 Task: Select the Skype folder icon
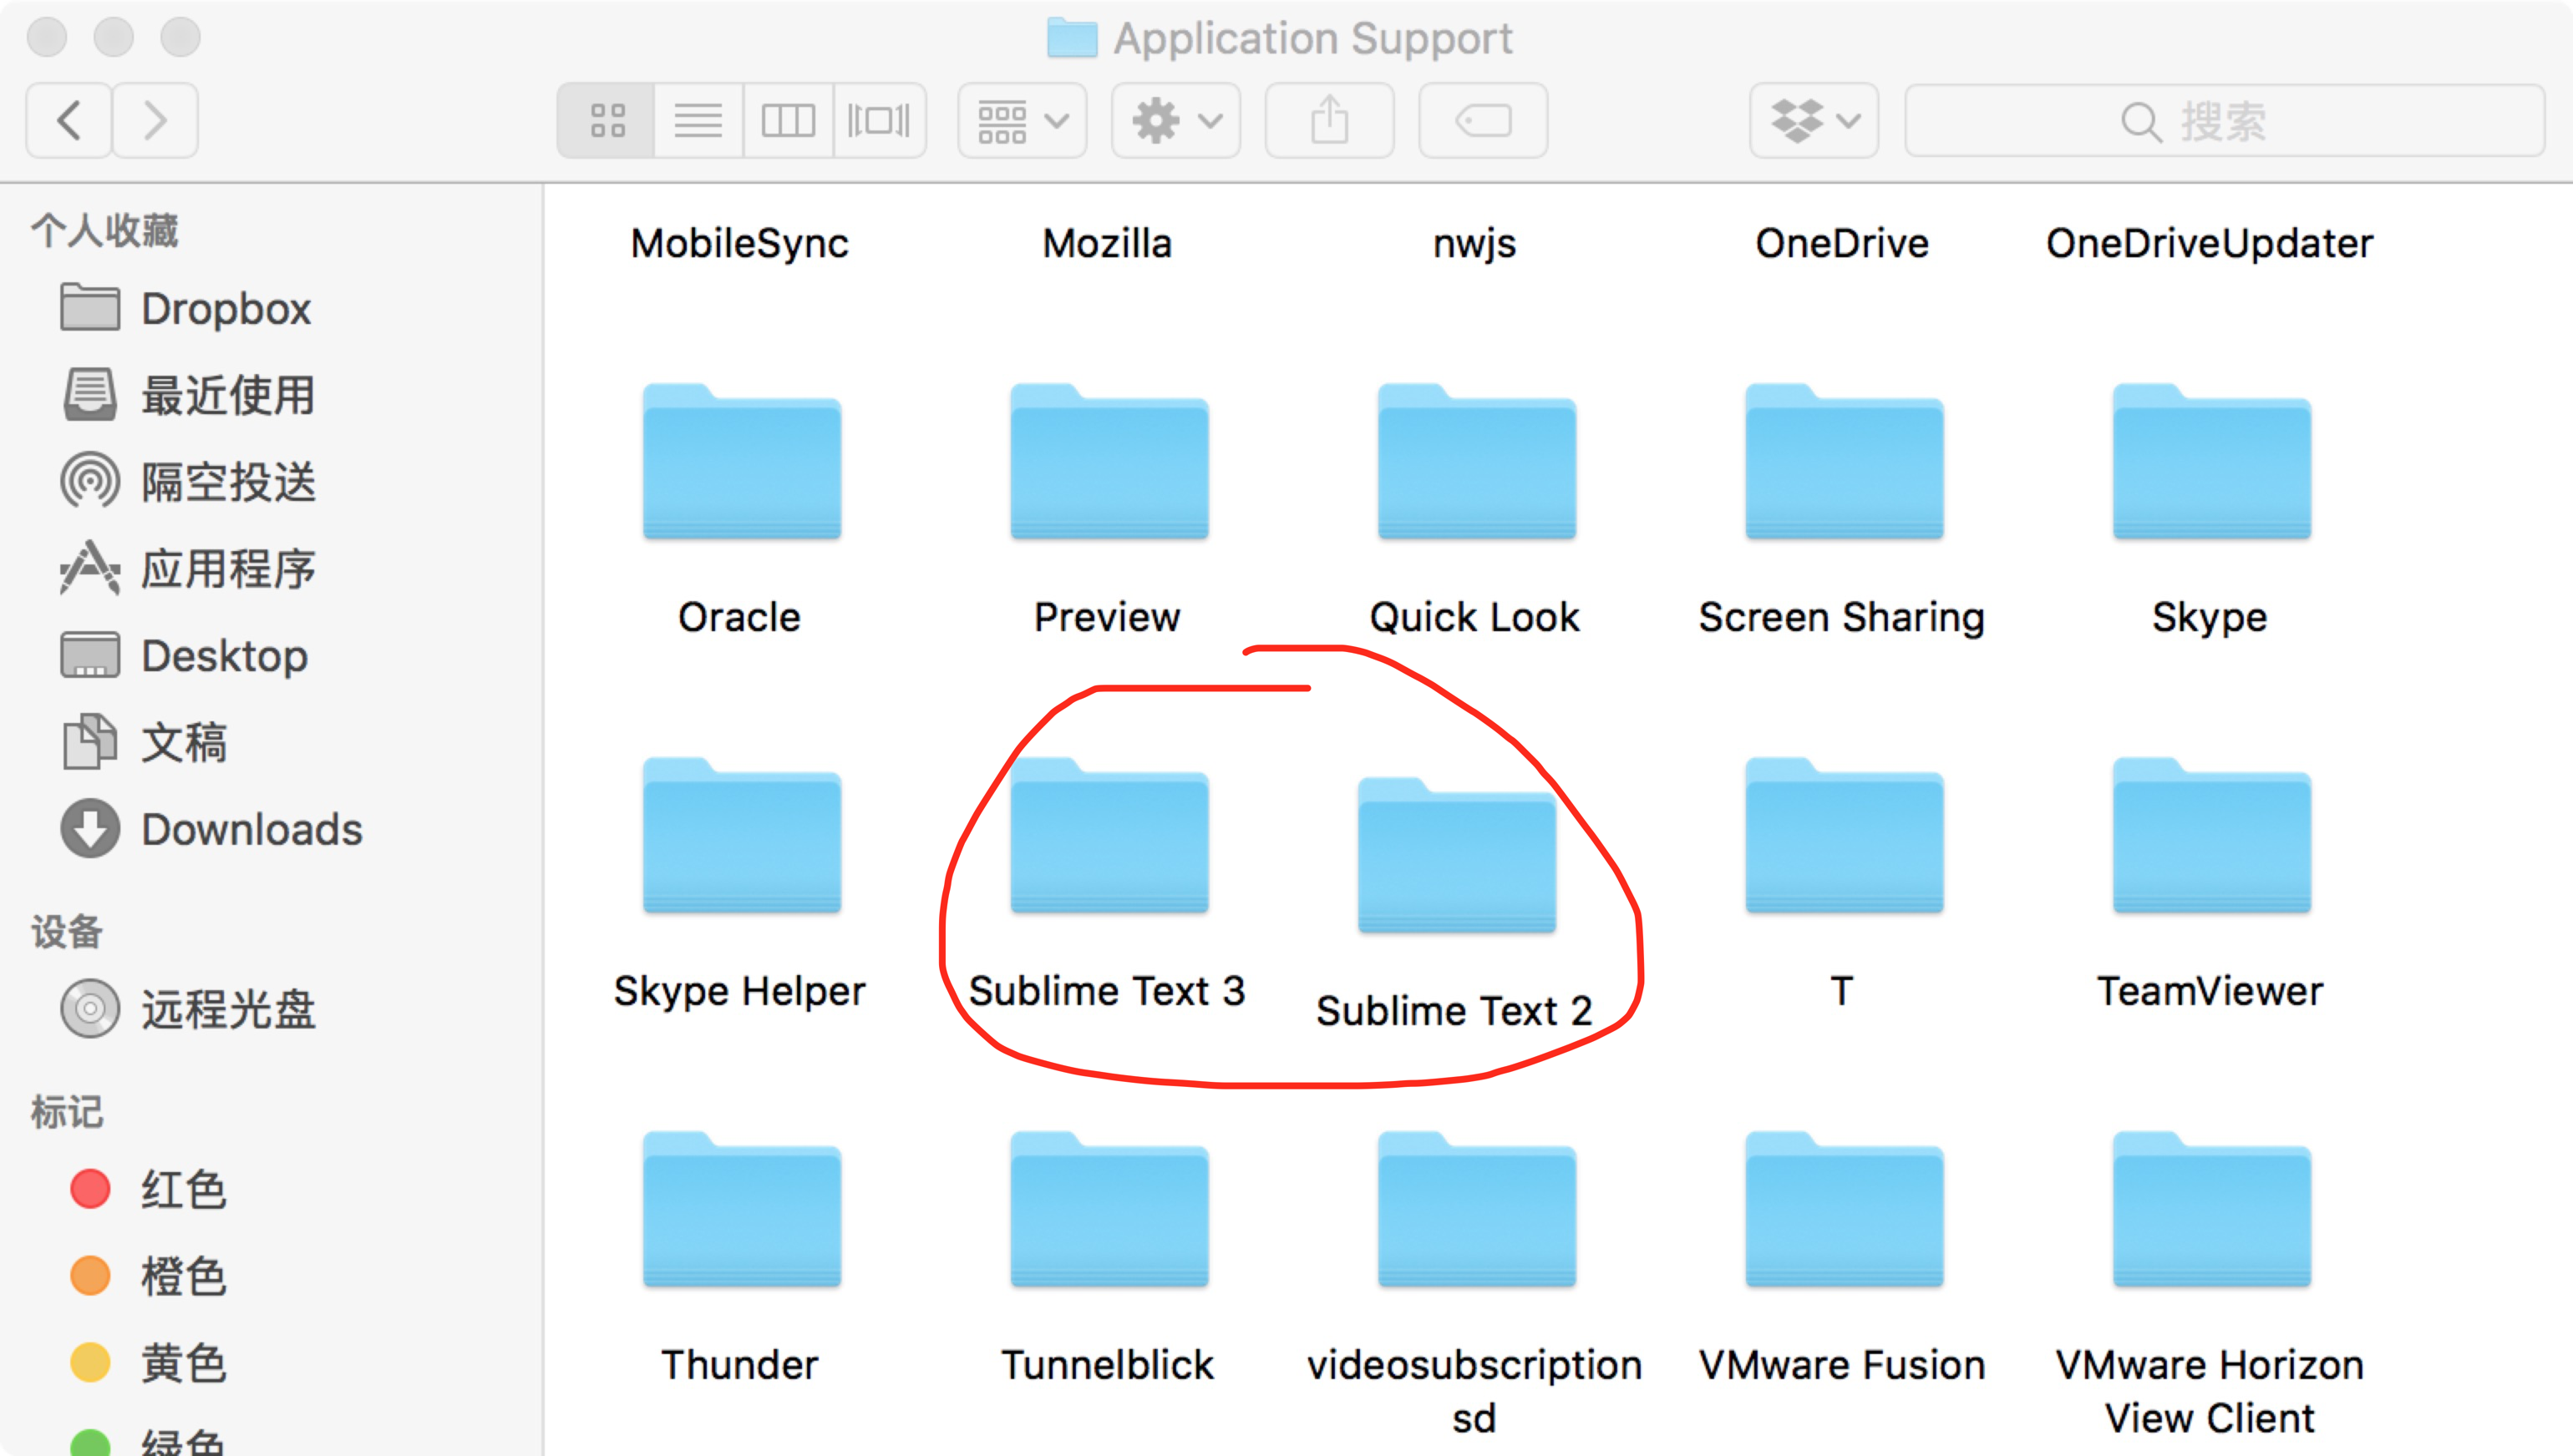coord(2212,462)
